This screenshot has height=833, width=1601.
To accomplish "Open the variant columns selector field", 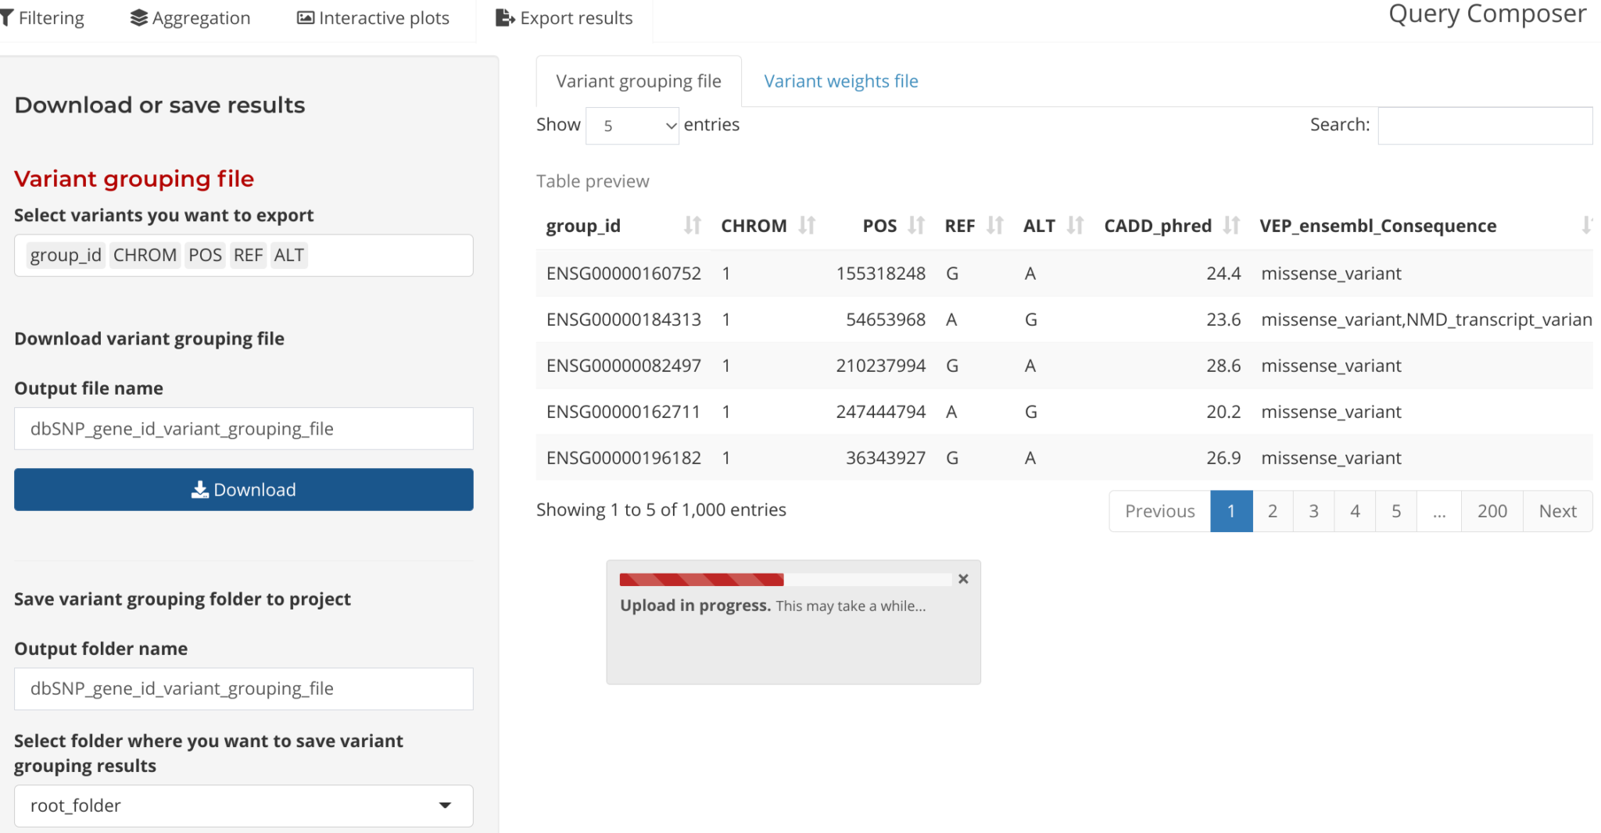I will pos(375,255).
